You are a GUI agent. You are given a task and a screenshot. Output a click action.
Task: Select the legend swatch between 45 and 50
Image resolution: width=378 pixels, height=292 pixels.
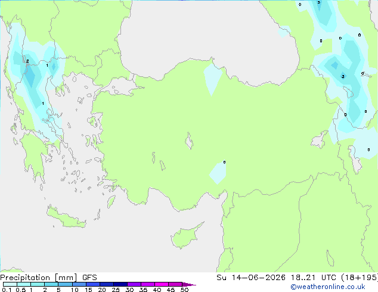175,284
